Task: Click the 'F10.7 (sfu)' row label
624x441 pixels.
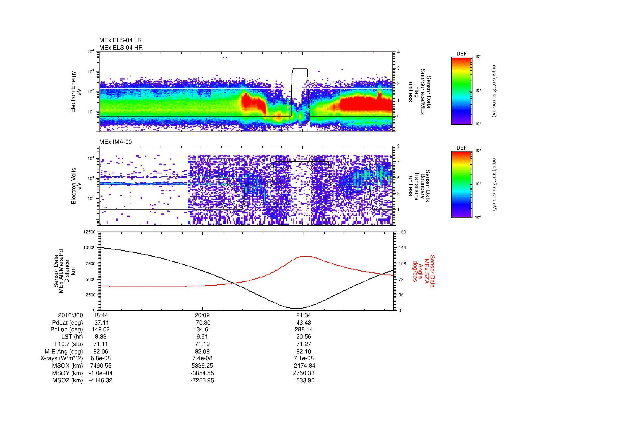Action: point(69,344)
